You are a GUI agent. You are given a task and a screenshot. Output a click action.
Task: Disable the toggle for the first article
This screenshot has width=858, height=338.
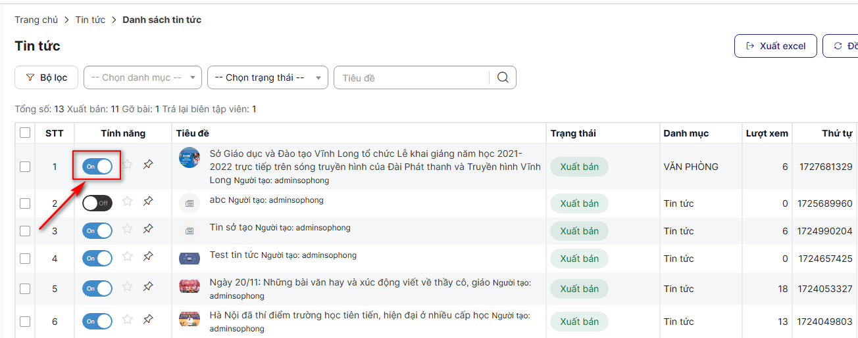coord(97,167)
